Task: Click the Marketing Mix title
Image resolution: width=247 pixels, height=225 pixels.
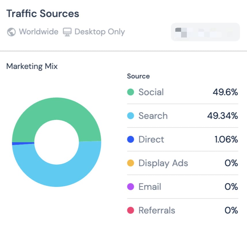Action: coord(32,66)
